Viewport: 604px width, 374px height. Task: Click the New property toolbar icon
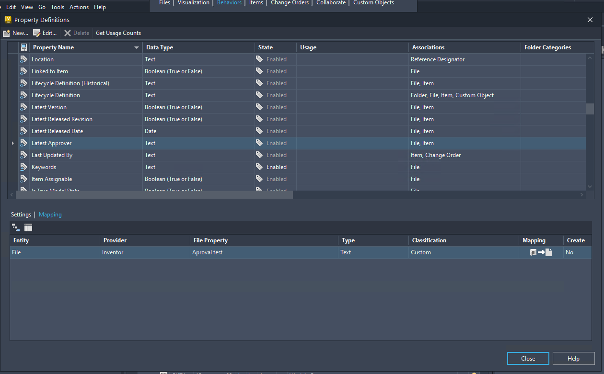[x=6, y=33]
